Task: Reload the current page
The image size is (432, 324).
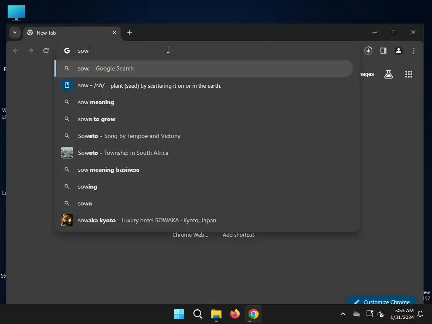Action: (x=46, y=51)
